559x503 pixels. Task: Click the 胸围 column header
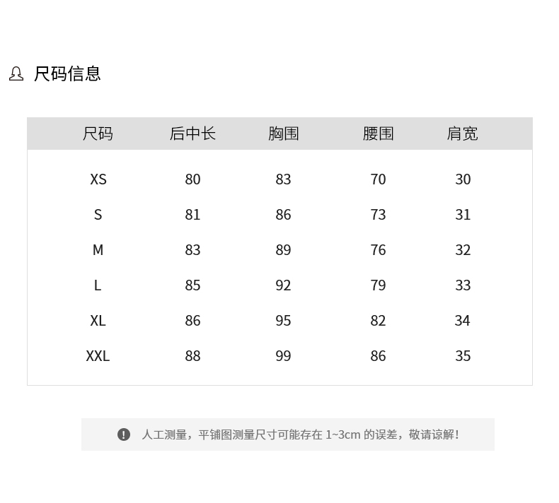point(283,134)
